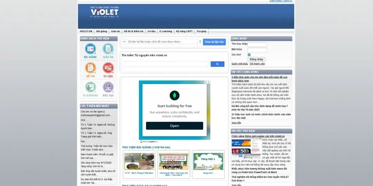Click the Đưa tài liệu lên button
This screenshot has width=373, height=186.
coord(214,42)
